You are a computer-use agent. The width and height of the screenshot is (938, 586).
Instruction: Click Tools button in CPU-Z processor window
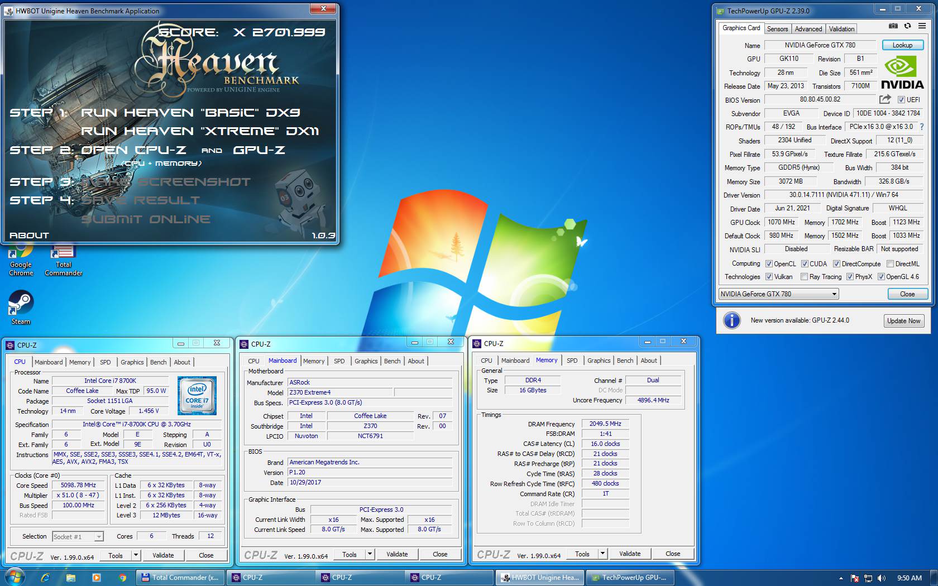tap(116, 555)
